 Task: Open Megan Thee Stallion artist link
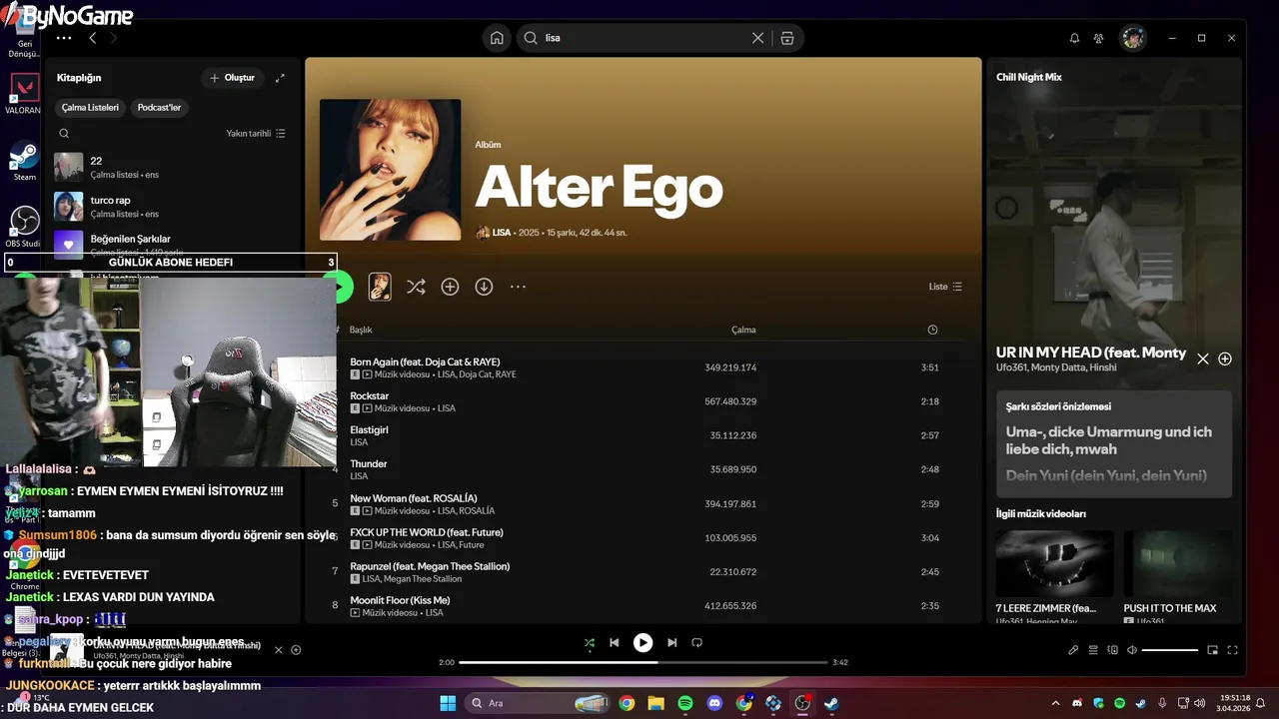pyautogui.click(x=423, y=579)
